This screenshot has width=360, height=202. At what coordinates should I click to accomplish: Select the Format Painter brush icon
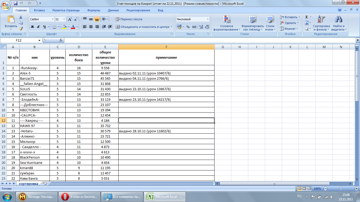(x=21, y=29)
